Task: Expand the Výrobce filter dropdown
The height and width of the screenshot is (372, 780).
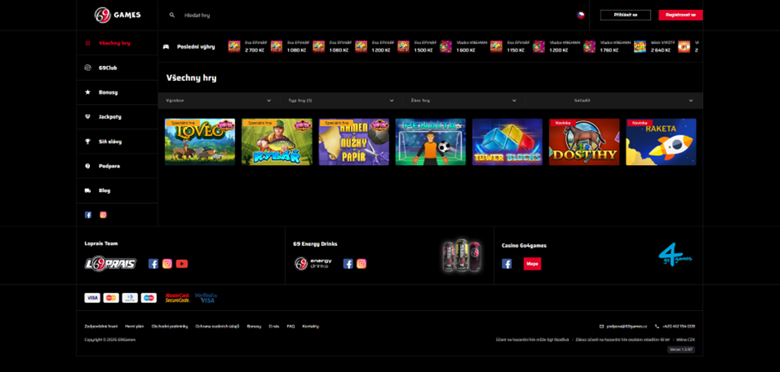Action: [219, 101]
